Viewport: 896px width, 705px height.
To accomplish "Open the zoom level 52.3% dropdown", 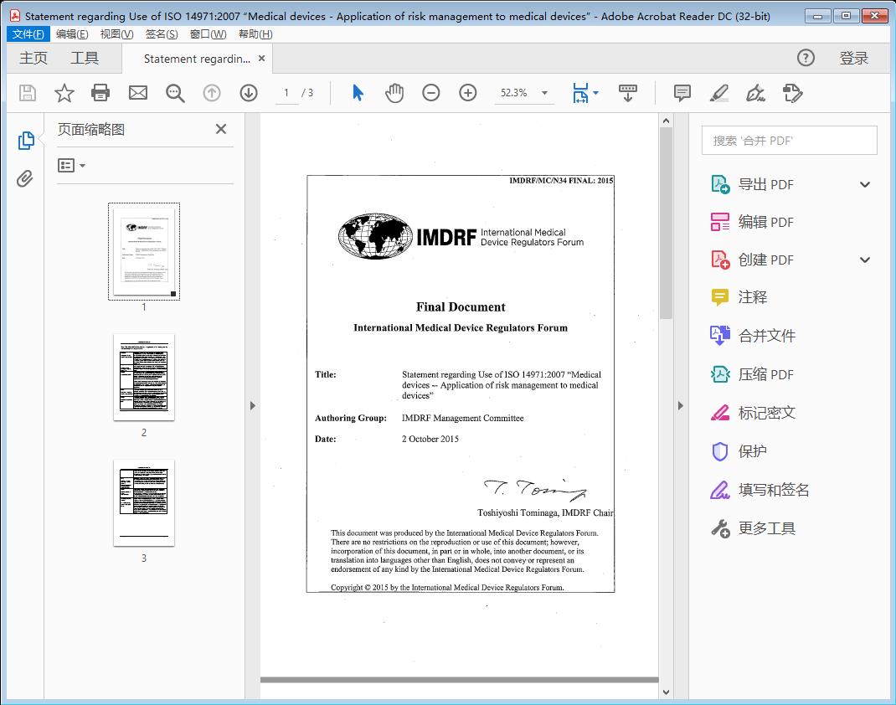I will coord(545,93).
